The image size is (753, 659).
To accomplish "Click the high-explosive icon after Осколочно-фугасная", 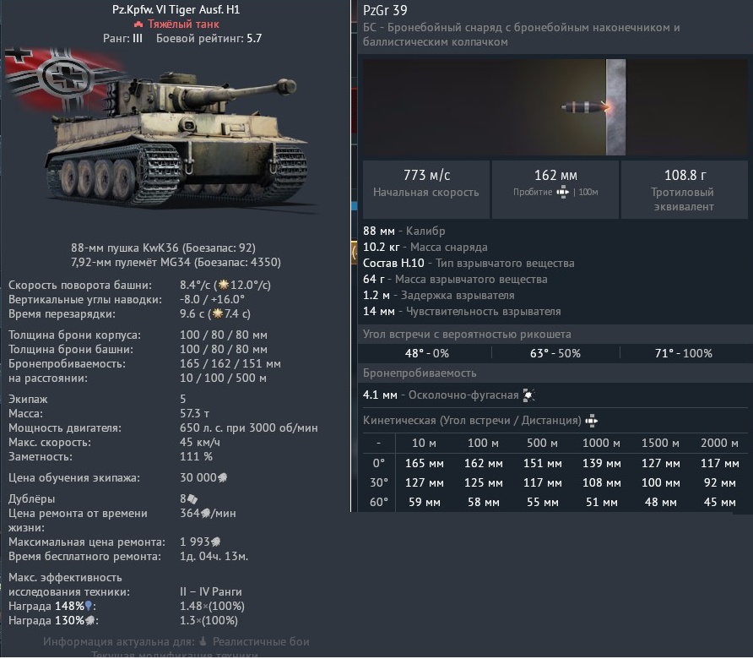I will point(528,395).
